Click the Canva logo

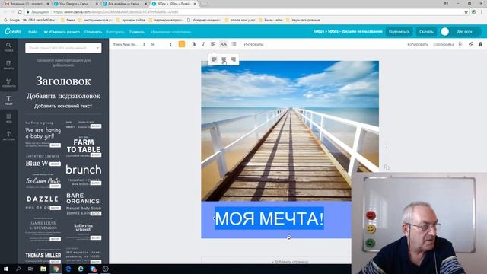click(13, 32)
